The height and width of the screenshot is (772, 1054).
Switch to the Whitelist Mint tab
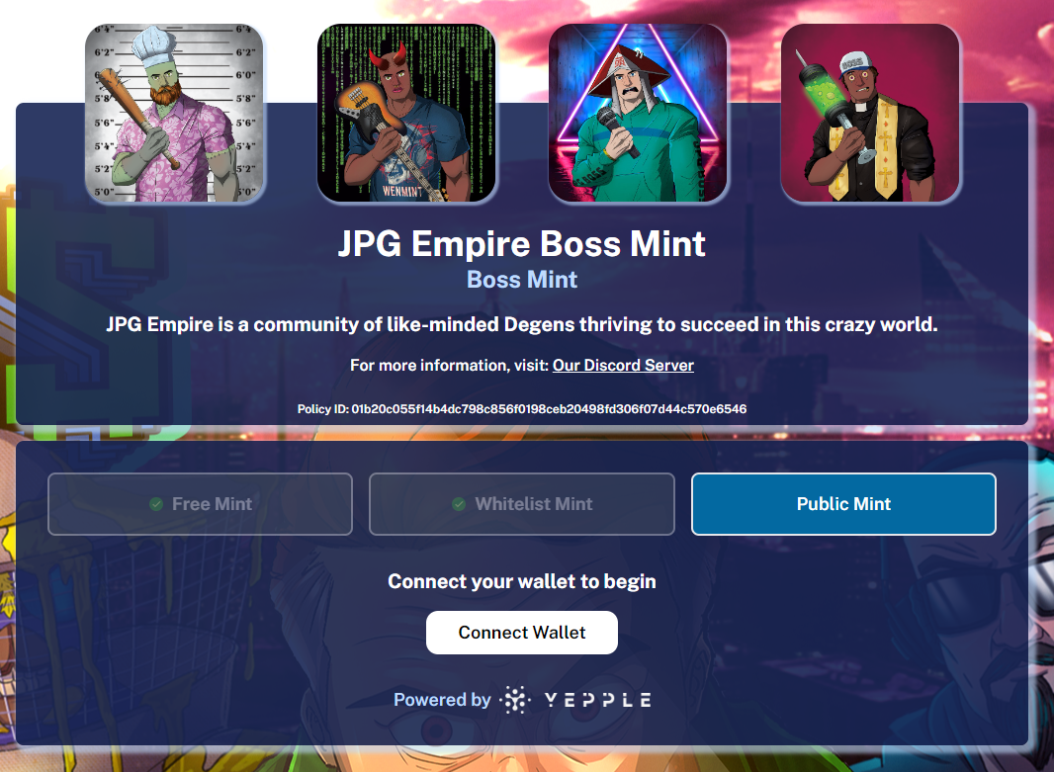[x=522, y=504]
